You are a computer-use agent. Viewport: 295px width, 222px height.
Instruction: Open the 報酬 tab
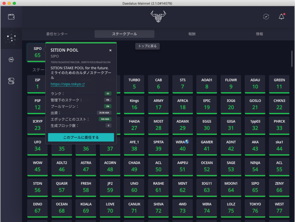[192, 34]
